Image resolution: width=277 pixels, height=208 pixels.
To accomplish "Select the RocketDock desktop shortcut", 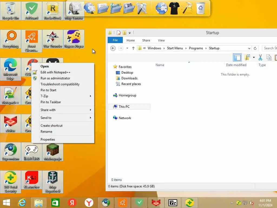I will pyautogui.click(x=53, y=11).
